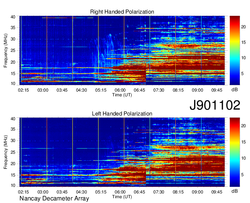Click the 10 frequency tick on top plot
The image size is (250, 203).
[13, 83]
